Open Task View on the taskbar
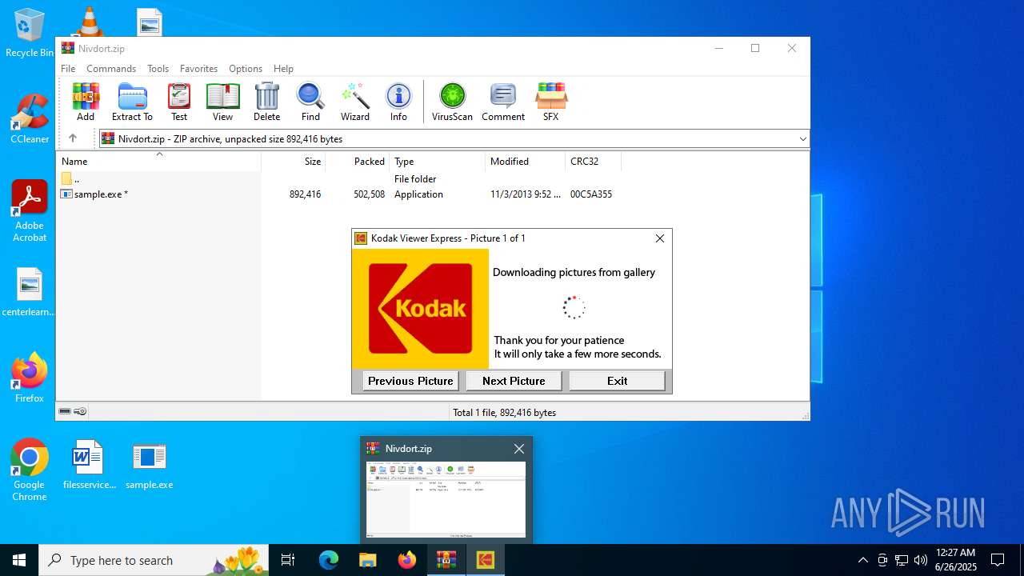1024x576 pixels. click(x=288, y=560)
